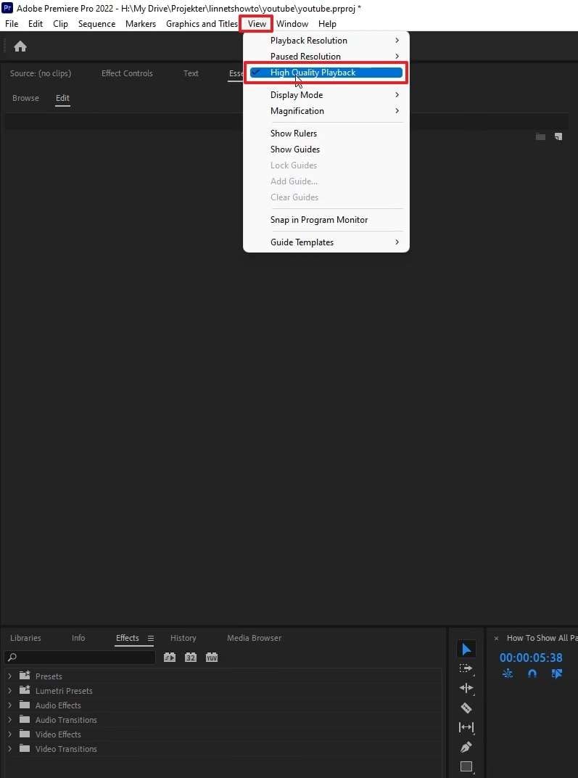Open the Clip menu
The height and width of the screenshot is (778, 578).
coord(60,24)
